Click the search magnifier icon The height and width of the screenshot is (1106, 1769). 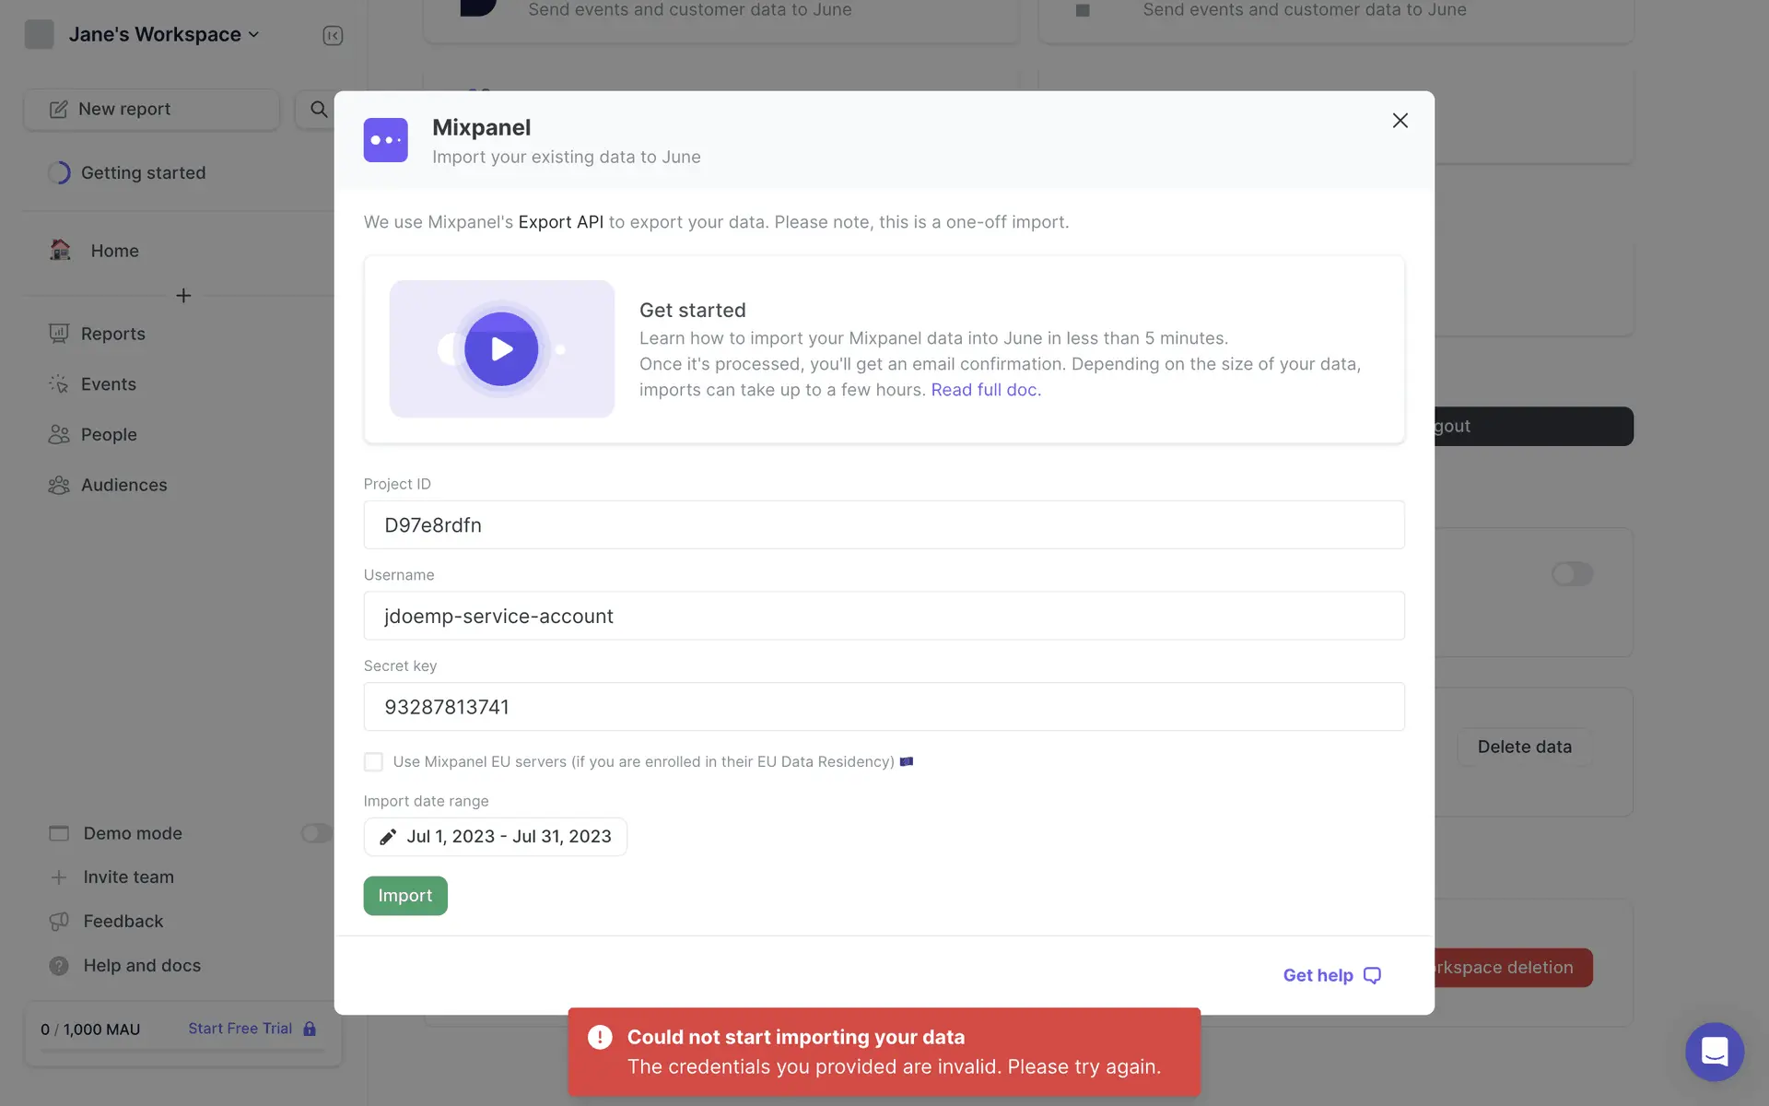(x=319, y=109)
